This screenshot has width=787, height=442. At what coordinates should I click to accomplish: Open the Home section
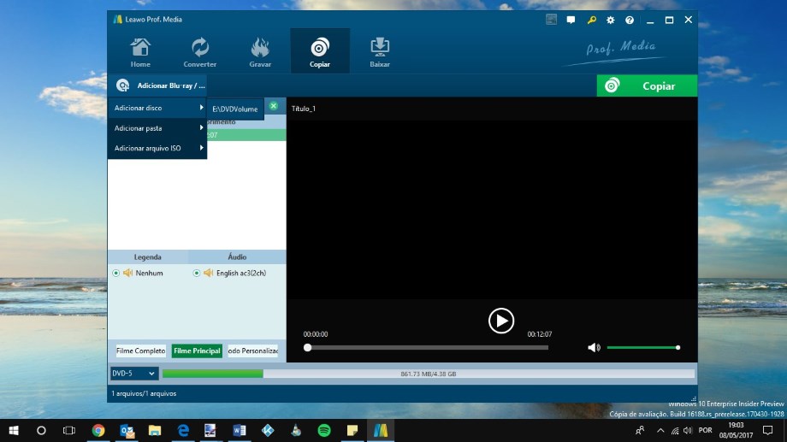pyautogui.click(x=140, y=51)
